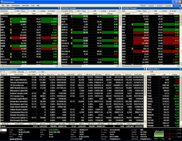182x141 pixels.
Task: Click the news icon beside QQQQ symbol
Action: click(x=11, y=38)
